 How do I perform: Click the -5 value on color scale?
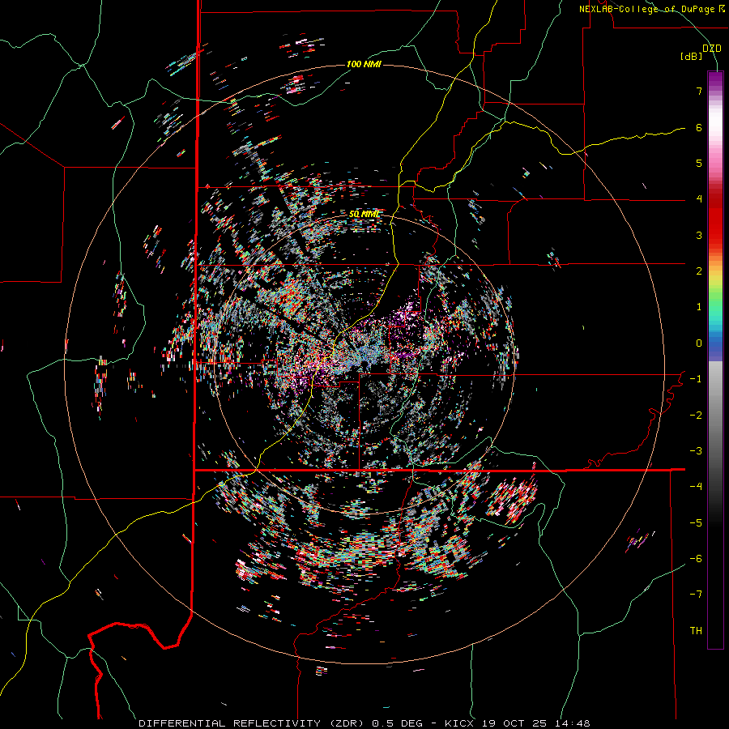pos(696,523)
